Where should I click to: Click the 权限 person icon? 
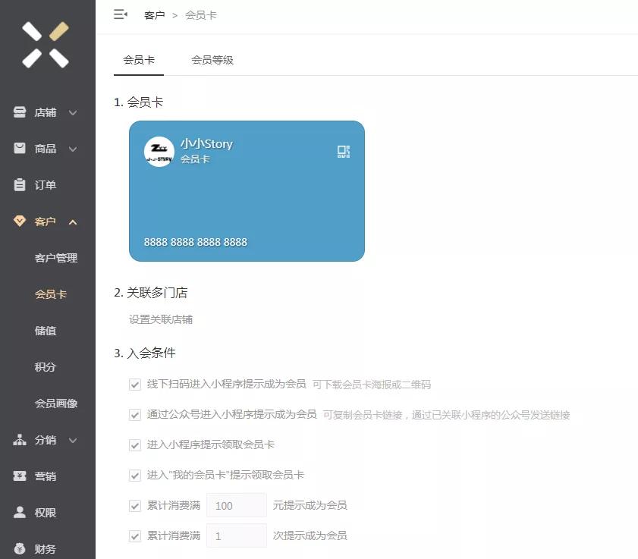[20, 512]
